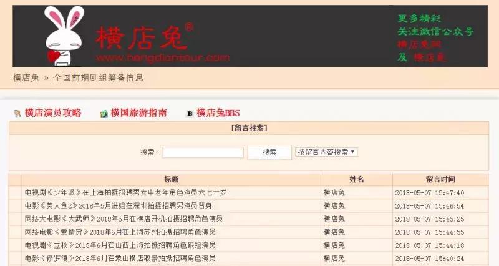
Task: Open the 横店演员攻略 link
Action: point(53,113)
